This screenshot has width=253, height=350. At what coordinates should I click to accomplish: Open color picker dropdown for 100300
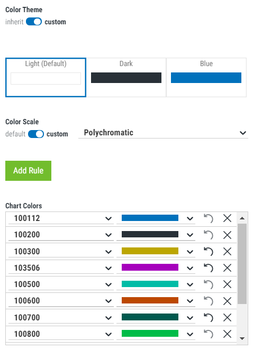190,252
